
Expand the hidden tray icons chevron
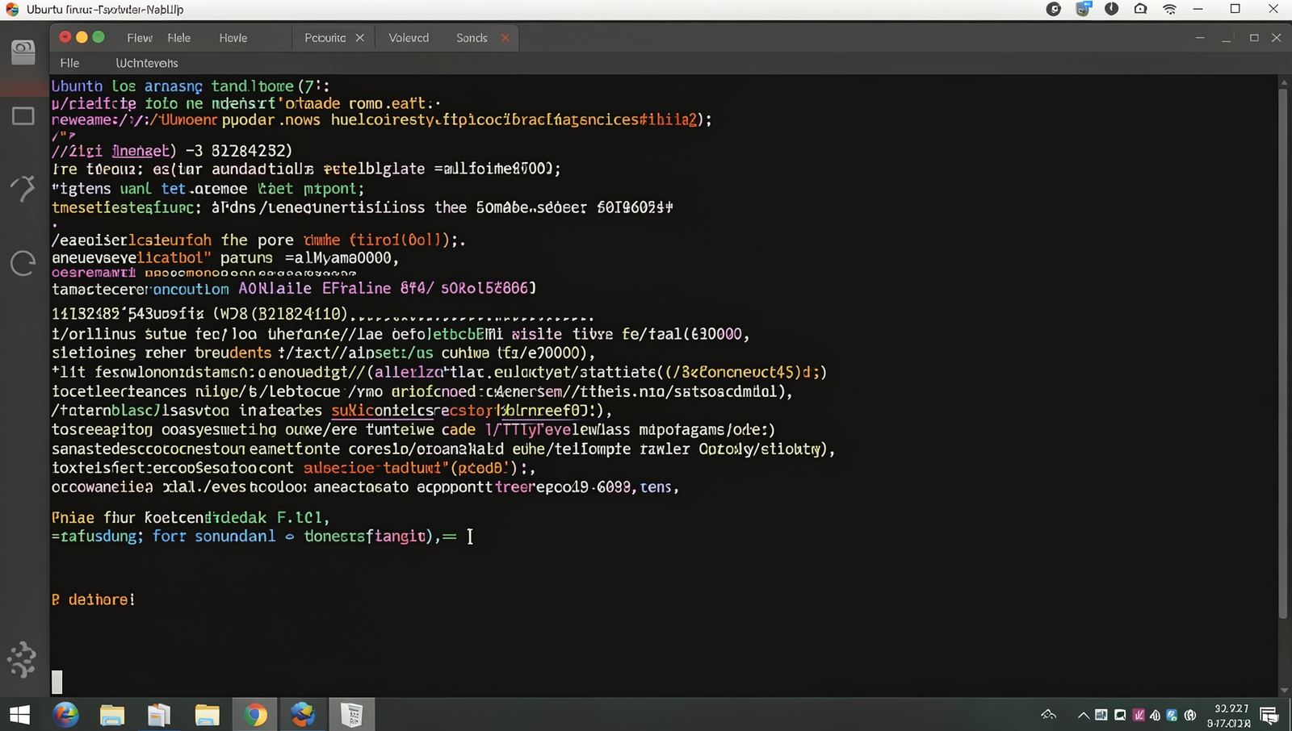[1083, 715]
